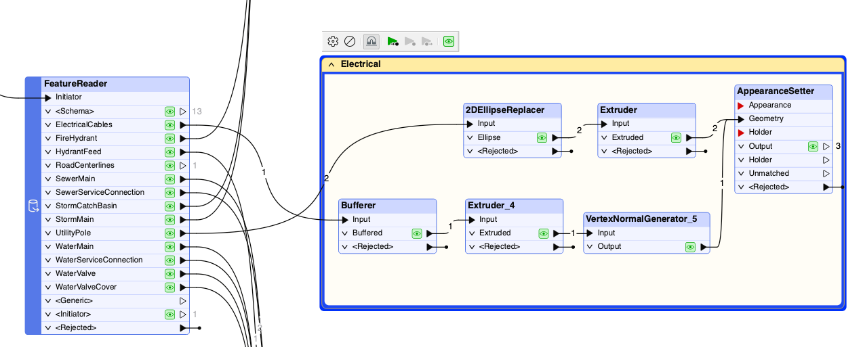Click the FeatureReader database icon

click(33, 206)
